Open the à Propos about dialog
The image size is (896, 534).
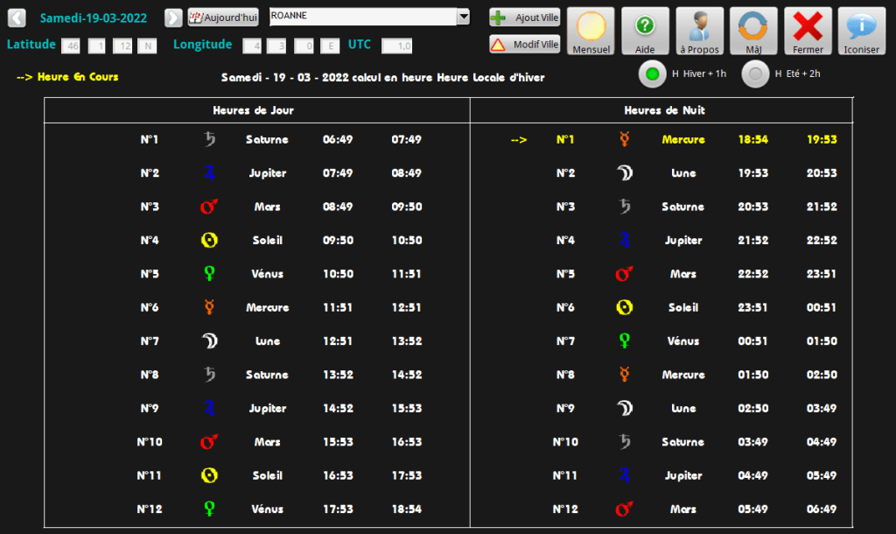coord(699,31)
